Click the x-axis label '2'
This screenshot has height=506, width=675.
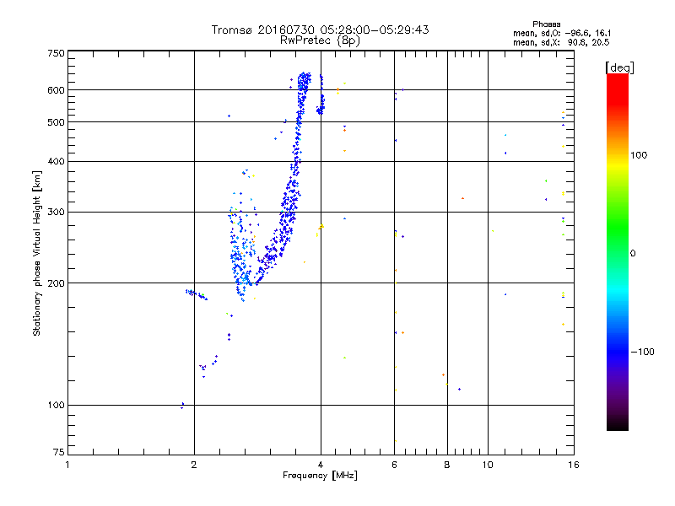pos(194,465)
